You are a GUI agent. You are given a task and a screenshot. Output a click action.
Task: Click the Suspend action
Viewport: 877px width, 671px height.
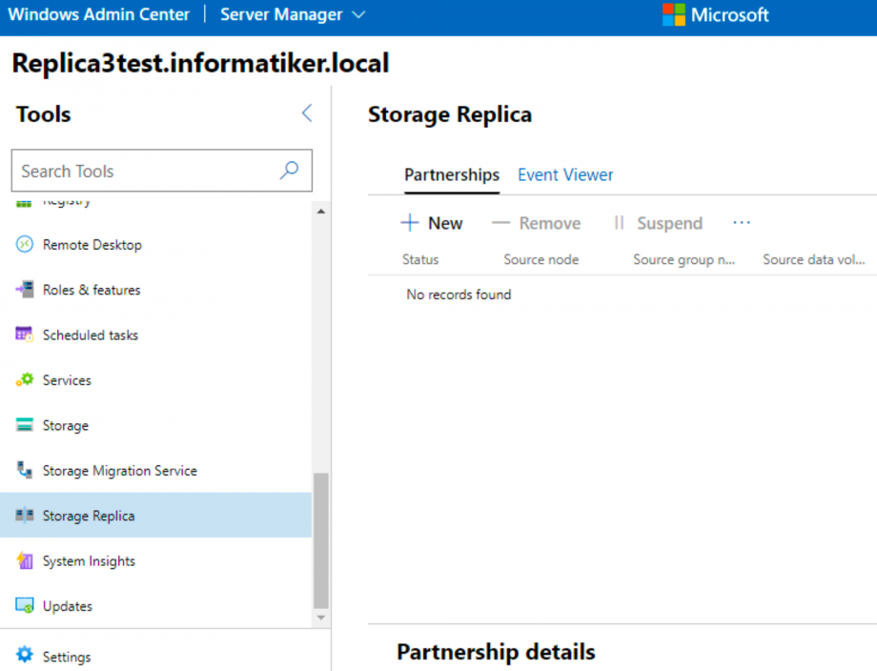pyautogui.click(x=659, y=222)
